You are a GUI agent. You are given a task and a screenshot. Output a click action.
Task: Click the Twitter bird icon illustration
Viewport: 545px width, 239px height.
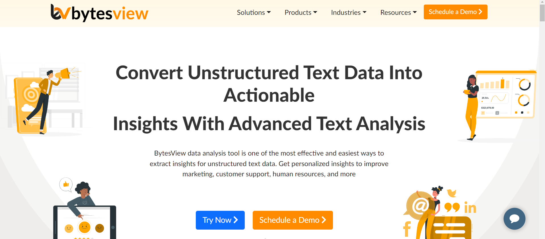pyautogui.click(x=452, y=193)
